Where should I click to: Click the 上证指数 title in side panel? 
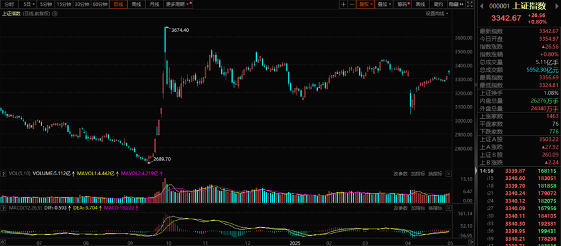tap(529, 6)
